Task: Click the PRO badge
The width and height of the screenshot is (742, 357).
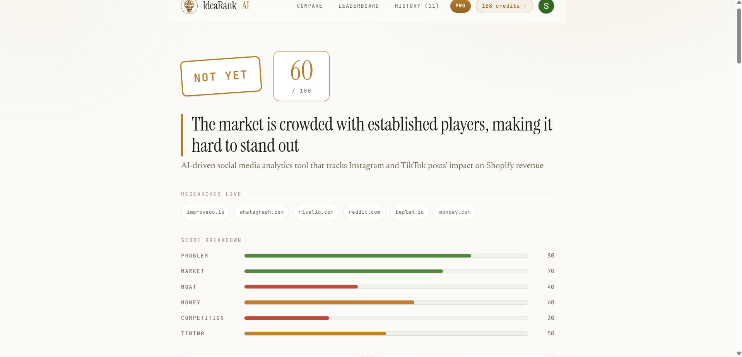Action: pos(460,6)
